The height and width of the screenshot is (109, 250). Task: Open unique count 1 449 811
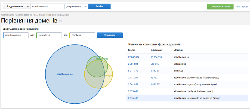point(155,71)
